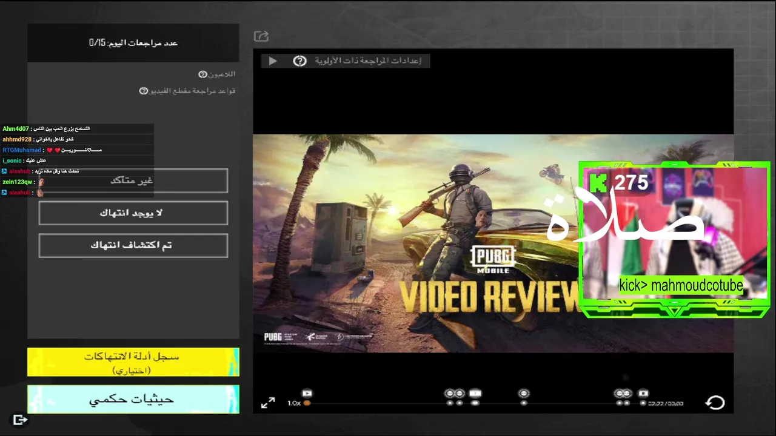This screenshot has width=776, height=436.
Task: Click the share icon above the video
Action: (x=261, y=36)
